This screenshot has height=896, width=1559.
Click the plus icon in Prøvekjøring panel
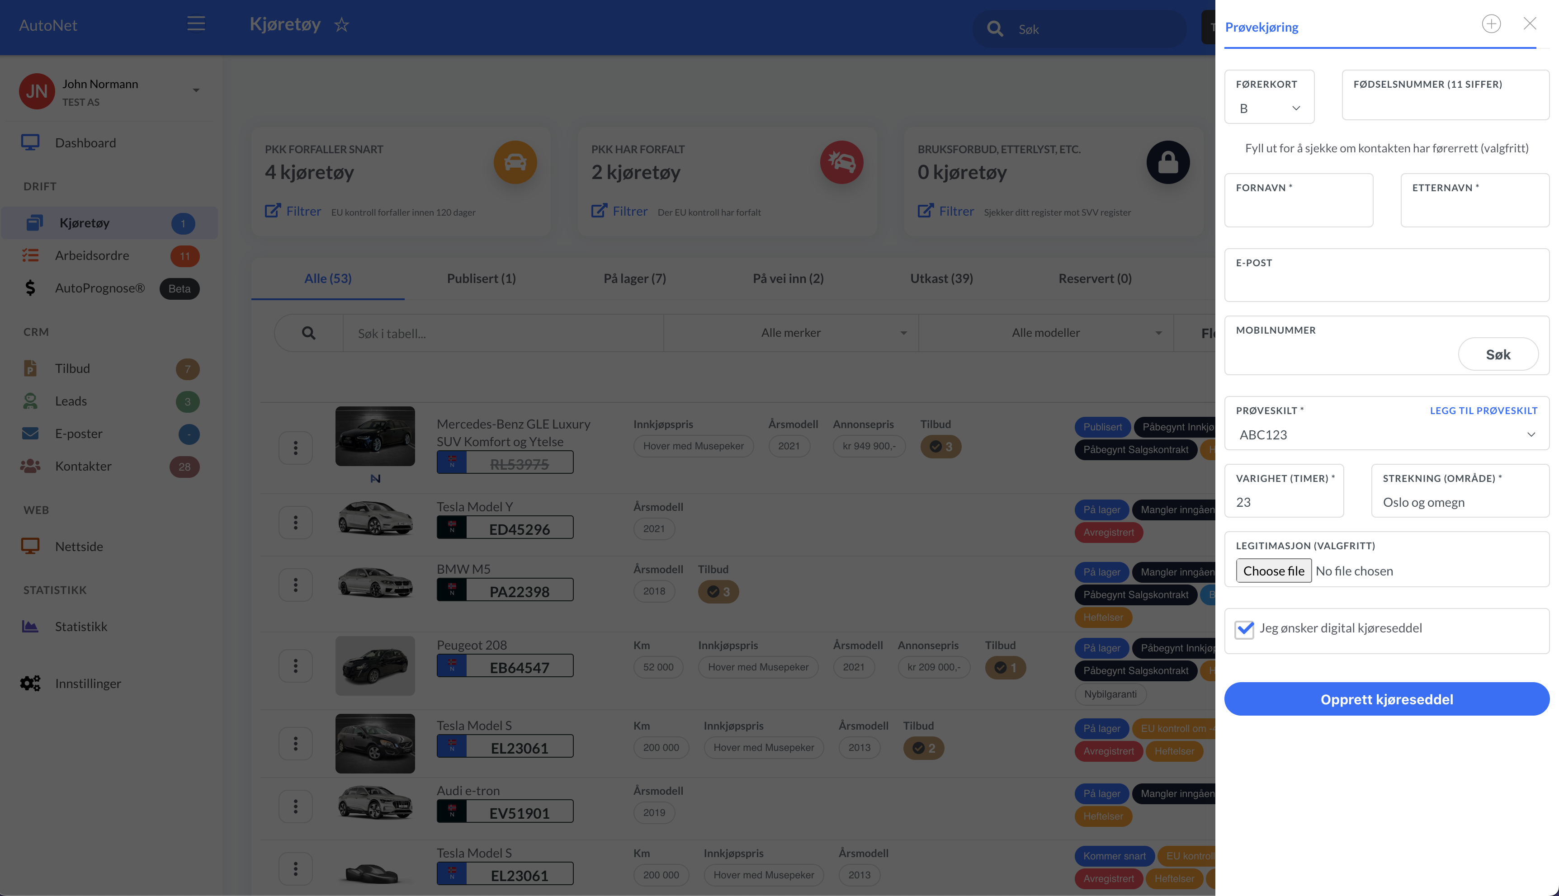(1491, 24)
